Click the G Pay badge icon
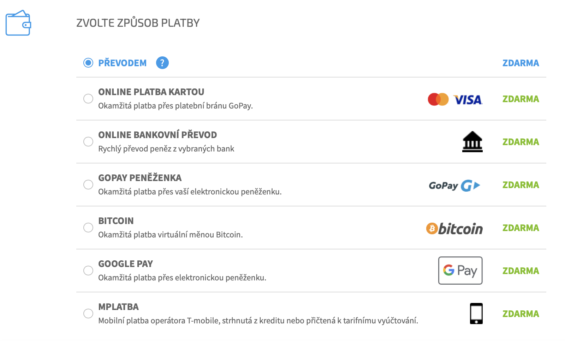 (x=460, y=271)
